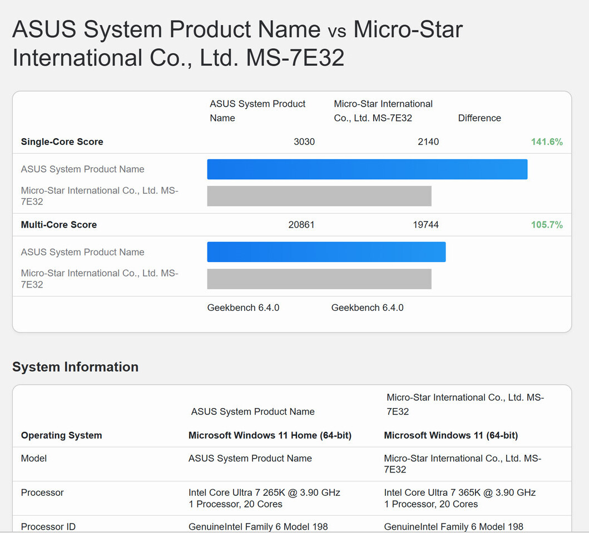Select the 141.6% difference value
The height and width of the screenshot is (533, 589).
(x=547, y=142)
